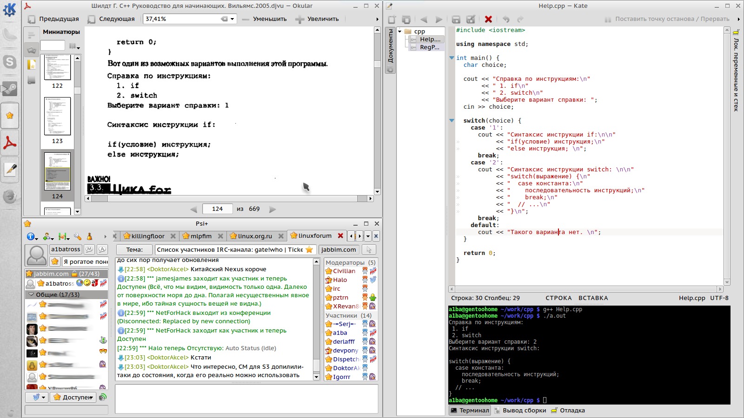Open Psi+ options wrench icon
The width and height of the screenshot is (744, 418).
(78, 236)
